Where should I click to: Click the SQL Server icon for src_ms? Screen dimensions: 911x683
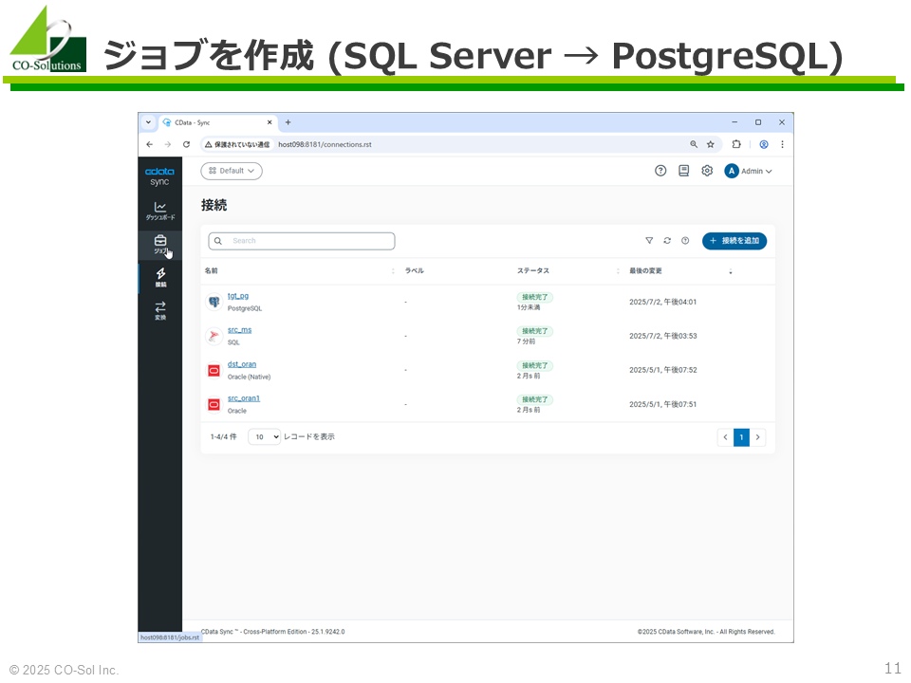214,336
